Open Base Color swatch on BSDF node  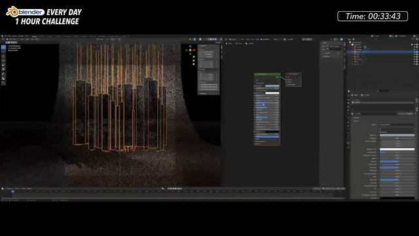point(272,86)
